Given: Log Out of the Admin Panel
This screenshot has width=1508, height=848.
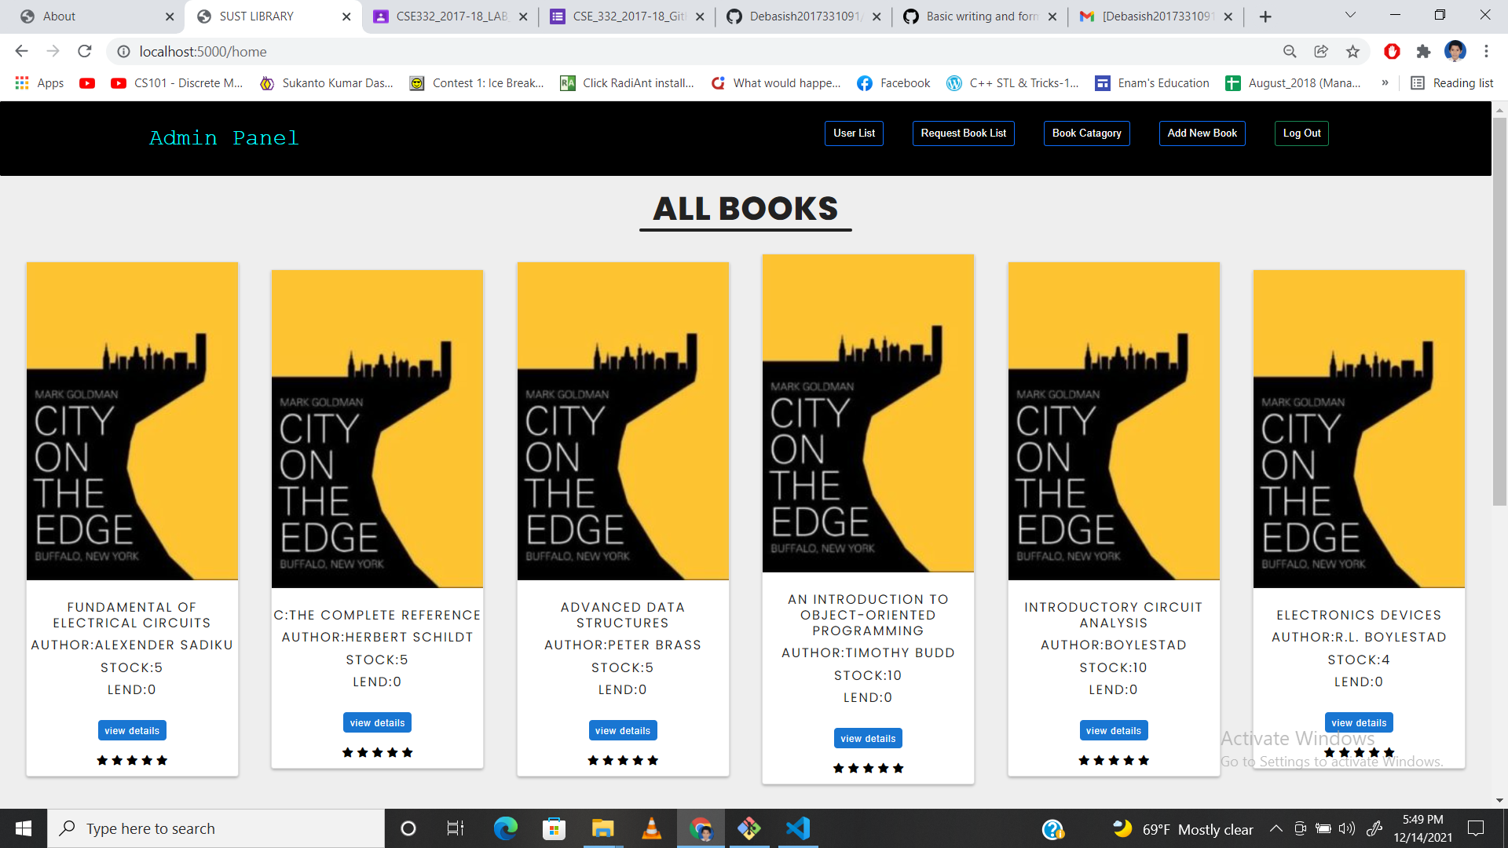Looking at the screenshot, I should coord(1301,133).
